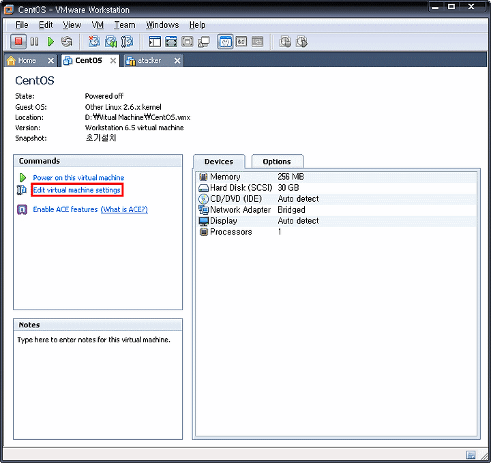Open the Team menu
491x463 pixels.
(x=125, y=25)
